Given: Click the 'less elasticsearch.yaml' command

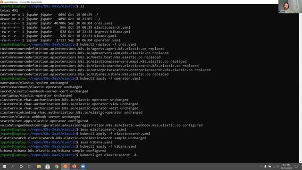Looking at the screenshot, I should [103, 129].
